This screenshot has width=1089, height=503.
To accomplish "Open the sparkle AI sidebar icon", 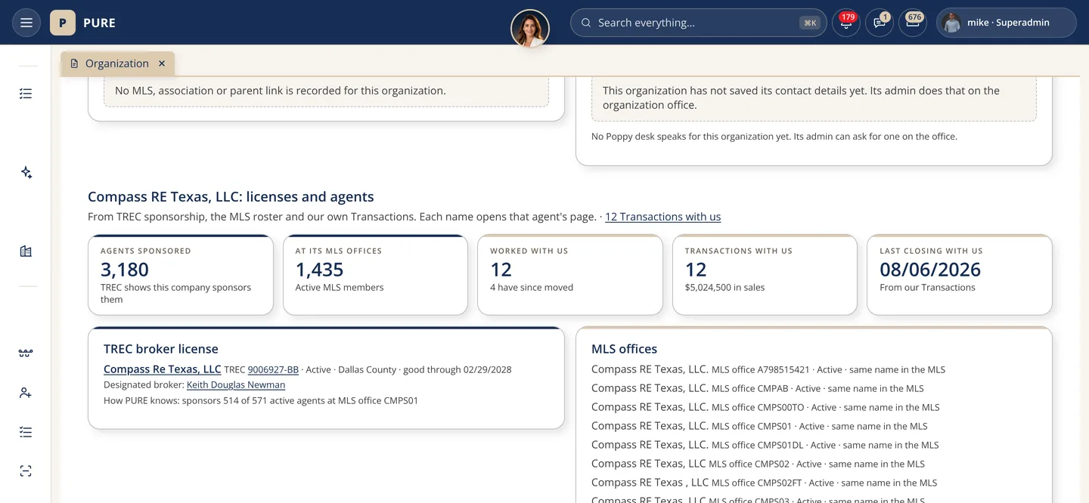I will click(x=26, y=172).
